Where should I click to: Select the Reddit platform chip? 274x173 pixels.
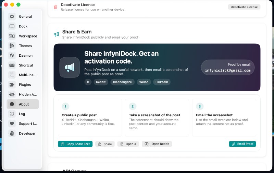(x=101, y=82)
